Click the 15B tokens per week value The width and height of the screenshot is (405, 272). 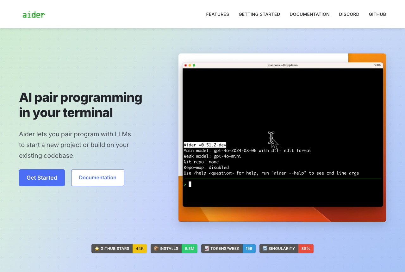[249, 249]
